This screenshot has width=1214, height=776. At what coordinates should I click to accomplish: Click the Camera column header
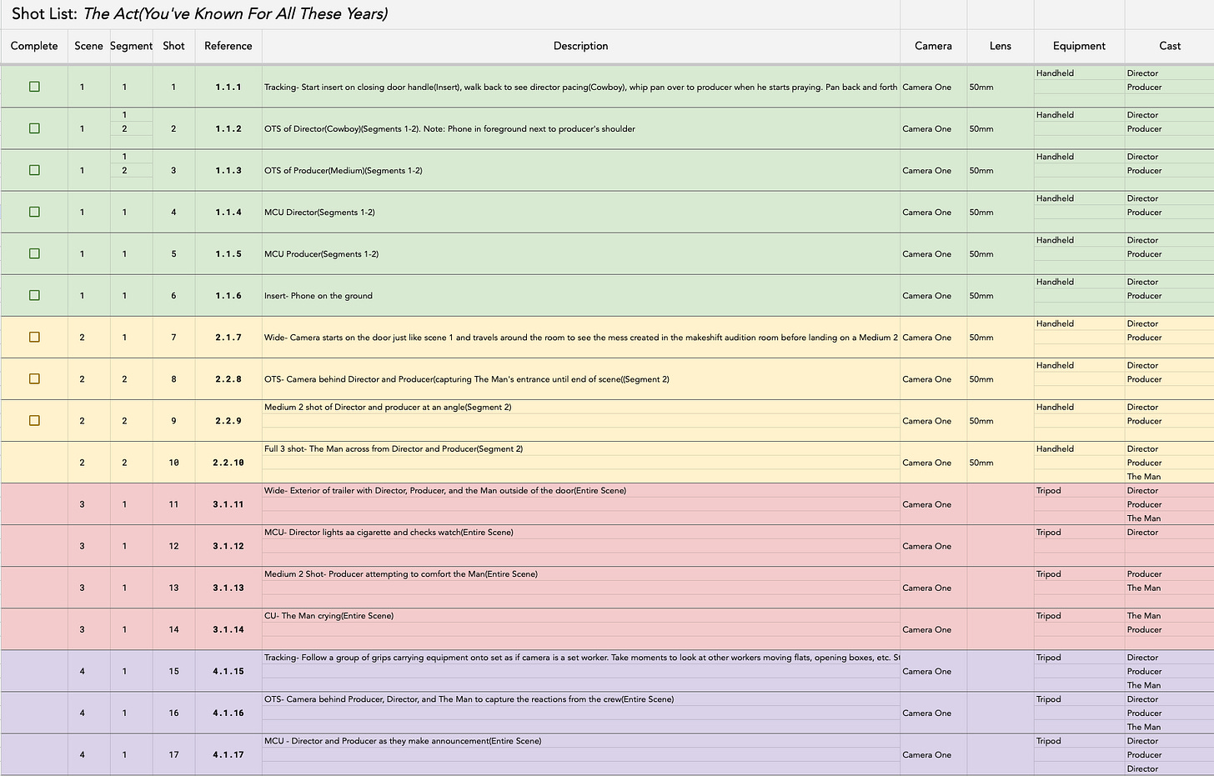click(933, 46)
